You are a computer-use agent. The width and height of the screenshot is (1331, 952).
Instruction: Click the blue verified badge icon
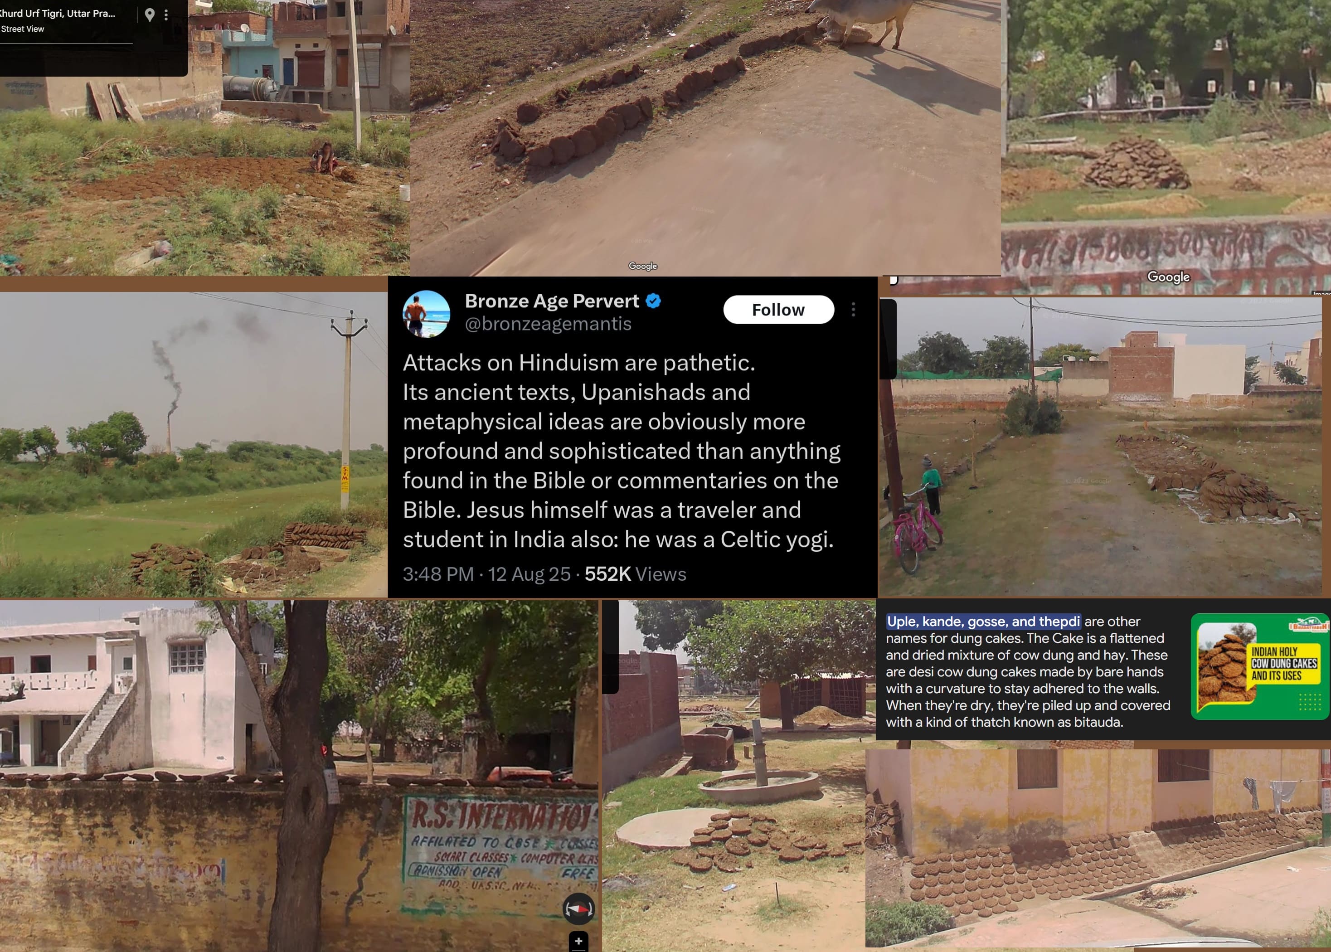point(653,301)
